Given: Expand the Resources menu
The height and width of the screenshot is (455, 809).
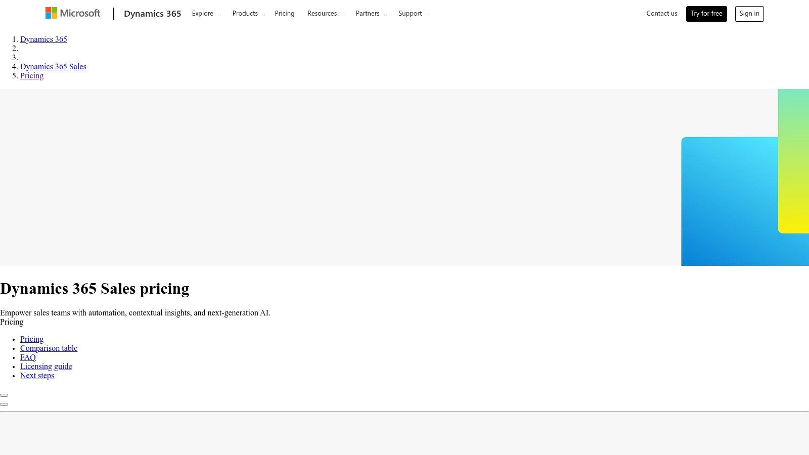Looking at the screenshot, I should coord(326,14).
